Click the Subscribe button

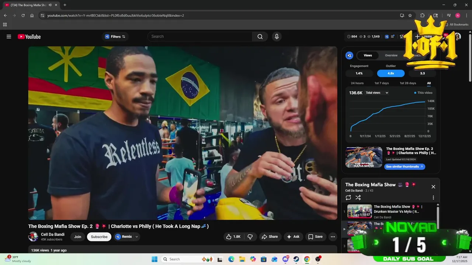99,237
